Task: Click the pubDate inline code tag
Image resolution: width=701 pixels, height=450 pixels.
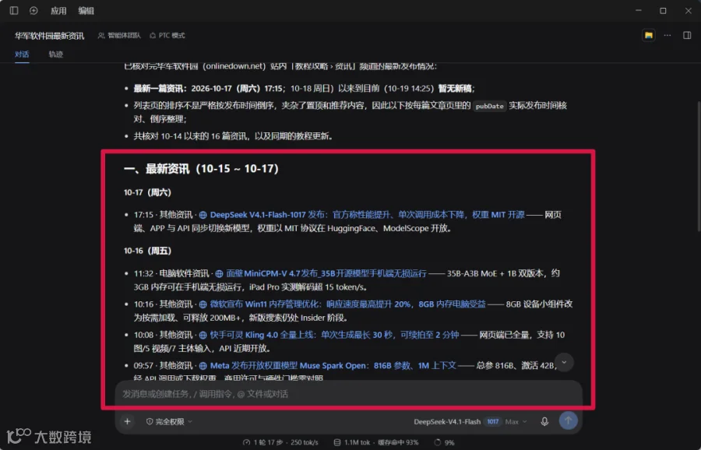Action: [490, 107]
